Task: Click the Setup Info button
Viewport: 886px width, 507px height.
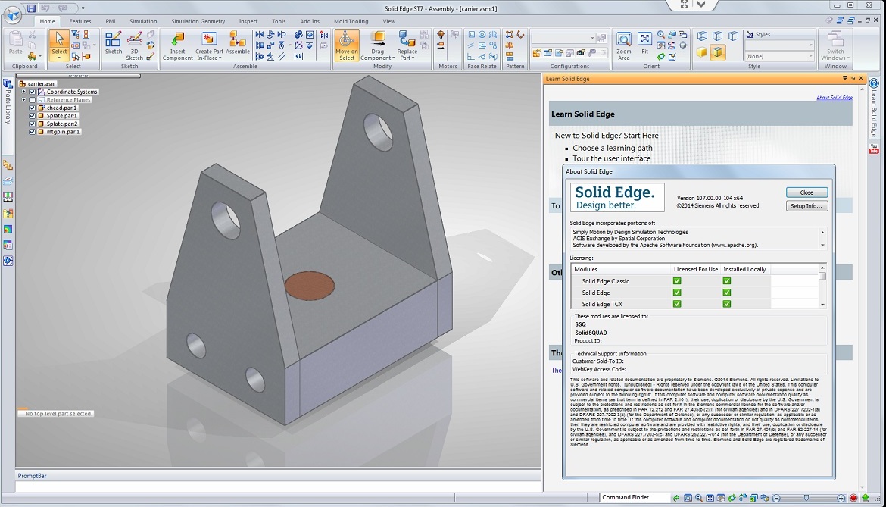Action: coord(806,205)
